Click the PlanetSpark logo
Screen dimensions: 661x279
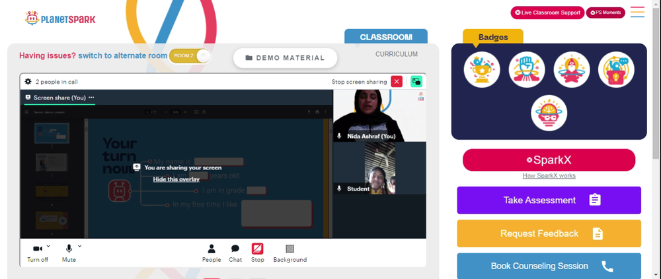(x=60, y=18)
